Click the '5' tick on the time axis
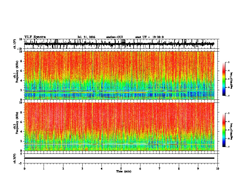 [x=121, y=169]
